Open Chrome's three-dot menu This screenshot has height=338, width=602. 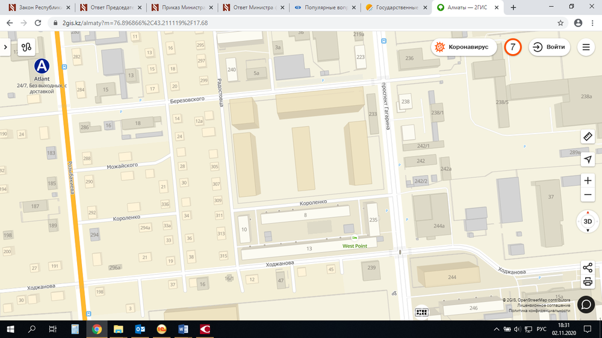point(593,23)
